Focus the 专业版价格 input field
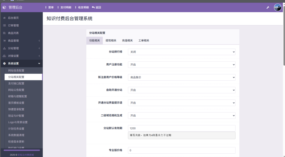 [x=181, y=150]
